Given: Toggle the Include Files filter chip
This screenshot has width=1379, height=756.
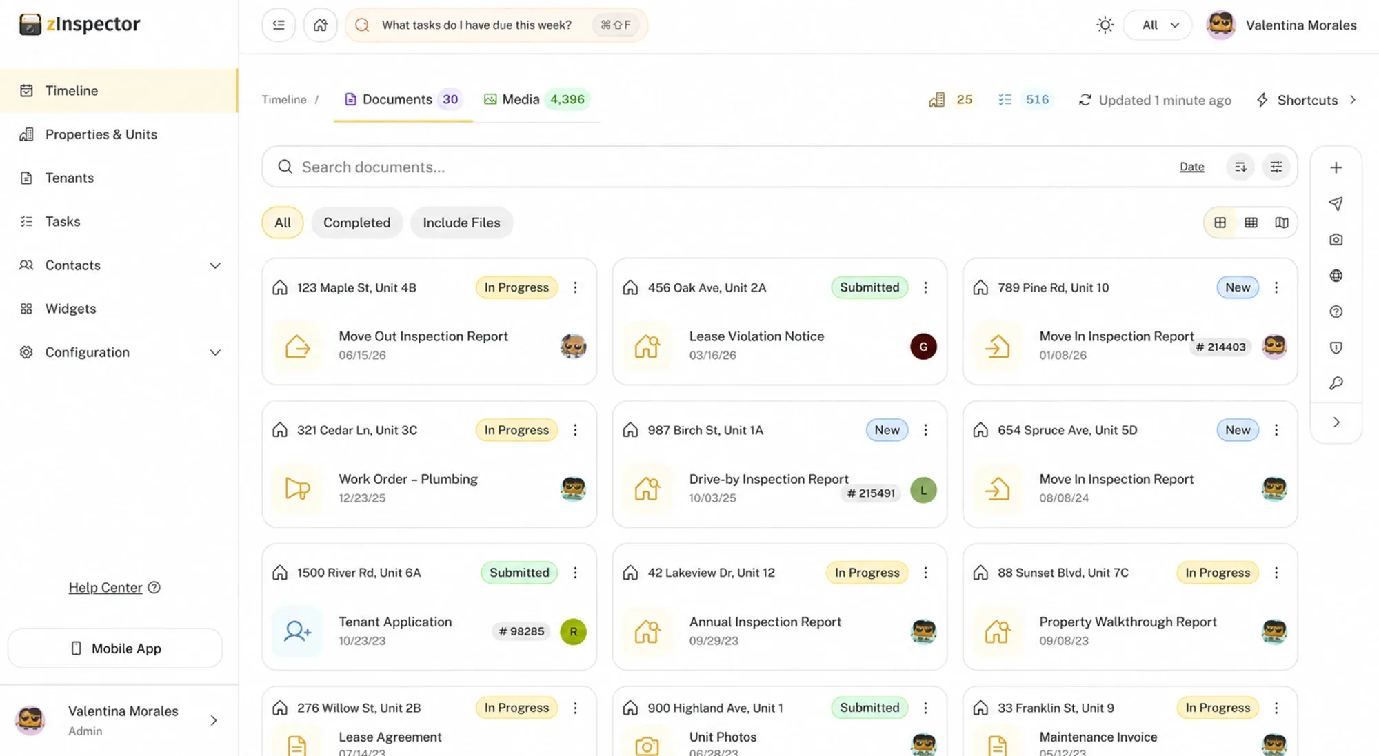Looking at the screenshot, I should tap(461, 223).
